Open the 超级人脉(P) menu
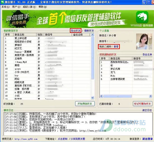The width and height of the screenshot is (154, 142). (29, 7)
